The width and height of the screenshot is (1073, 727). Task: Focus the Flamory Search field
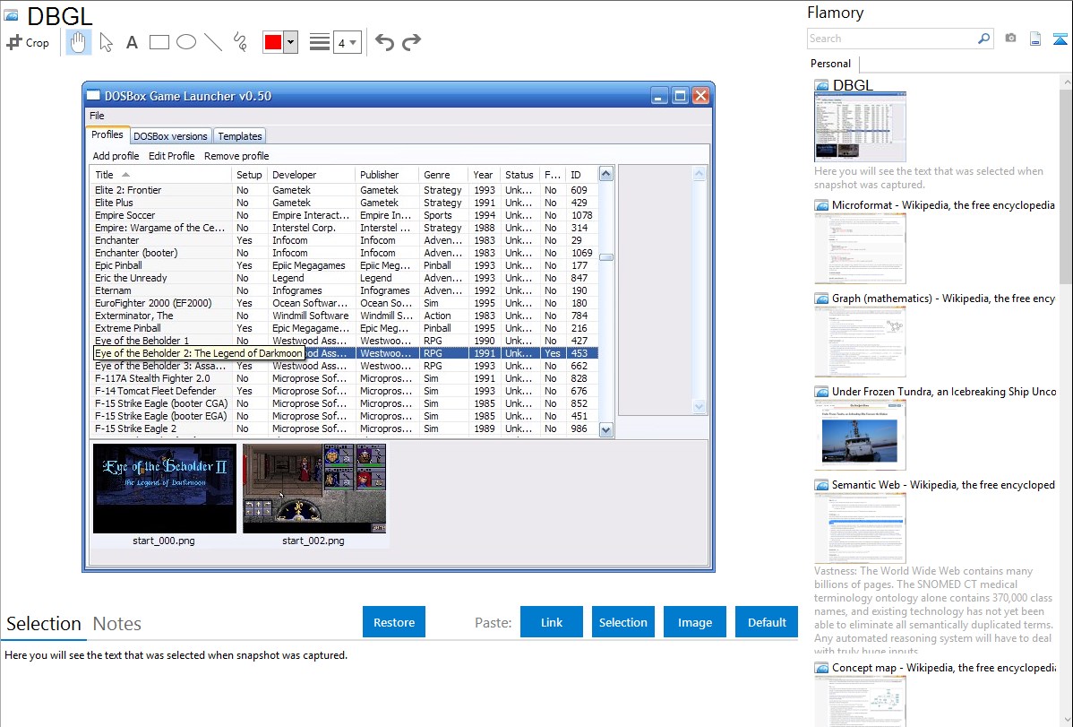point(892,39)
